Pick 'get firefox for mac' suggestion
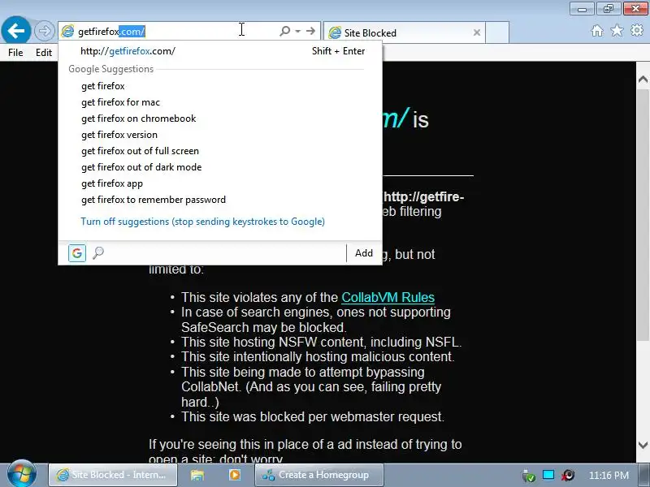This screenshot has height=487, width=650. tap(219, 102)
